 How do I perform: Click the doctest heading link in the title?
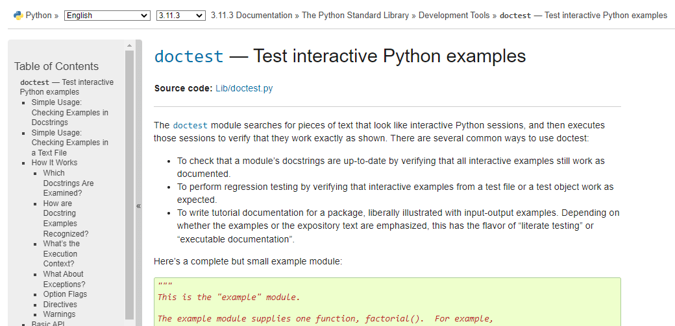(x=189, y=56)
